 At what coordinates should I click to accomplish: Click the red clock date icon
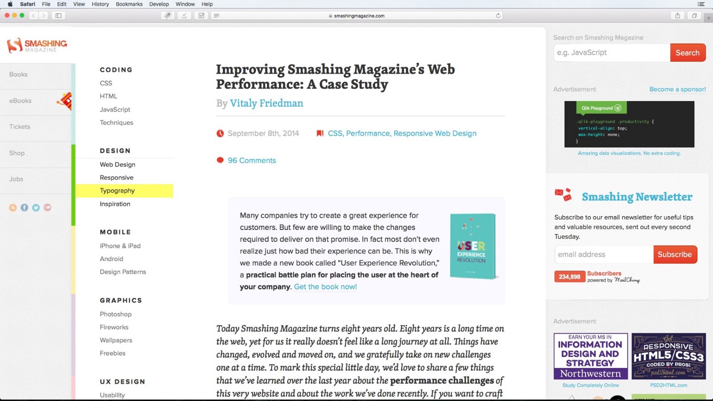220,133
